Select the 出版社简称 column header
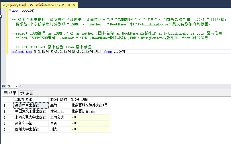 (x=59, y=99)
